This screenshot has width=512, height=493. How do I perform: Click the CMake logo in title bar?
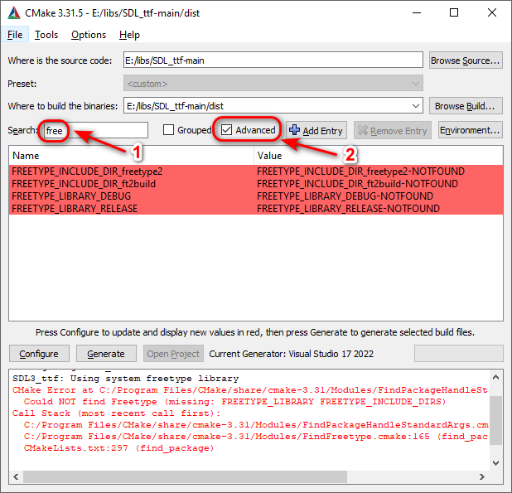pyautogui.click(x=14, y=13)
